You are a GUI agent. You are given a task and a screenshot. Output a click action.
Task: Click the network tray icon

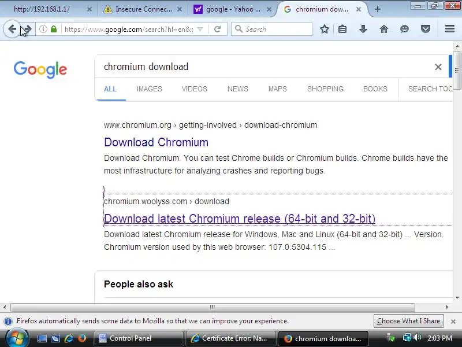[x=407, y=337]
